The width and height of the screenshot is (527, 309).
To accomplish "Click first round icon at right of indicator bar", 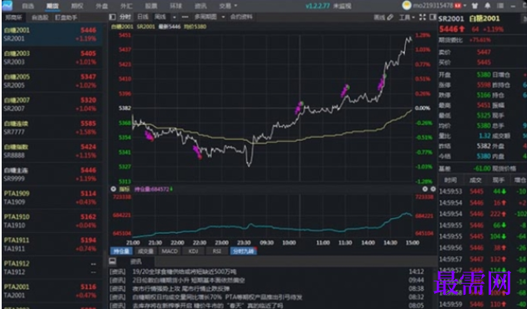I will [425, 190].
